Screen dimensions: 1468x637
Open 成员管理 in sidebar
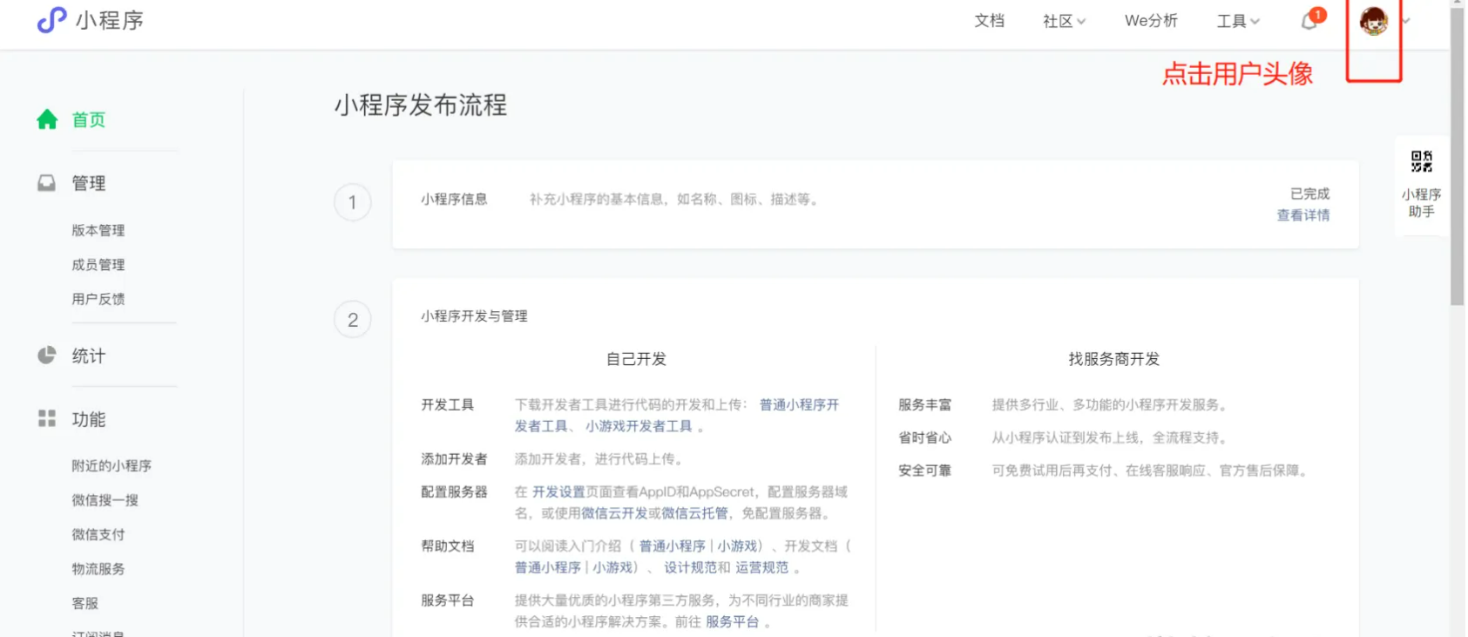[98, 265]
